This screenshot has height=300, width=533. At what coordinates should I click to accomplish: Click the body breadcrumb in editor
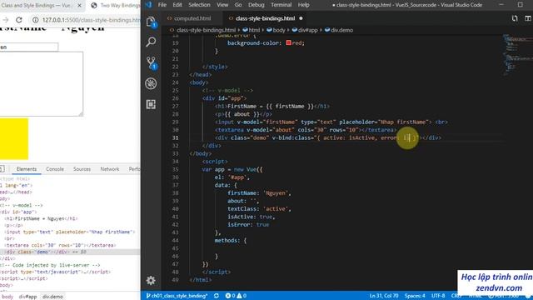click(276, 30)
